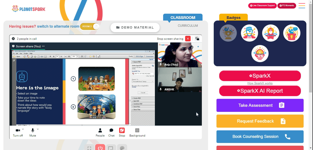The width and height of the screenshot is (313, 150).
Task: Select the raised fist badge
Action: (249, 33)
